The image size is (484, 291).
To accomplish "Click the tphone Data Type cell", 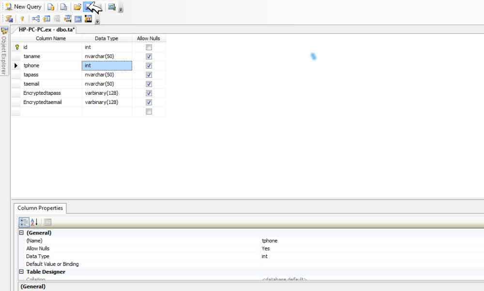I will point(106,66).
